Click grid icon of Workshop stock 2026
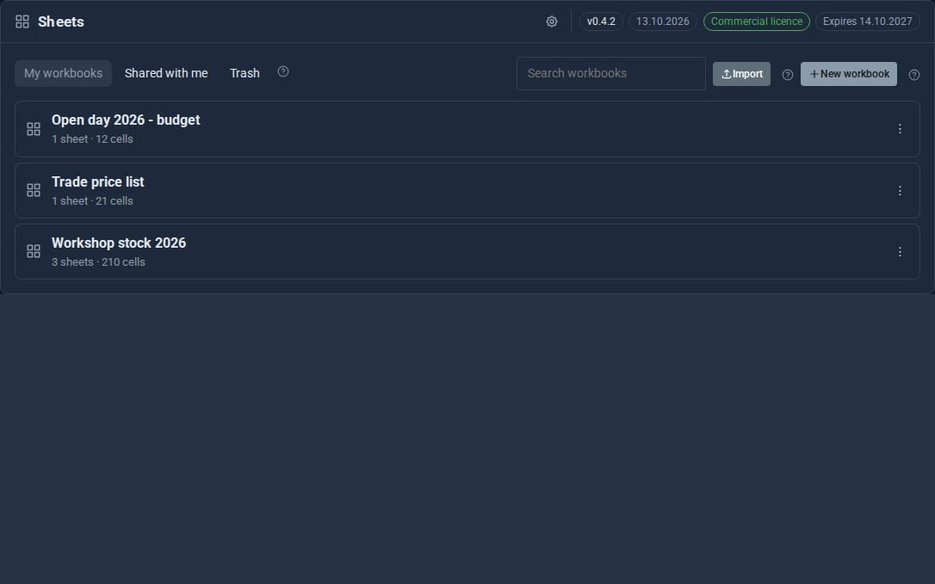The width and height of the screenshot is (935, 584). 34,251
